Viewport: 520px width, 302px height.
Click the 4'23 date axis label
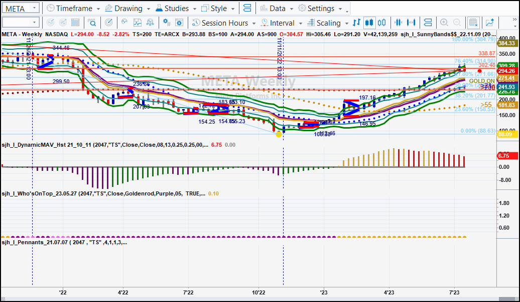[x=389, y=292]
